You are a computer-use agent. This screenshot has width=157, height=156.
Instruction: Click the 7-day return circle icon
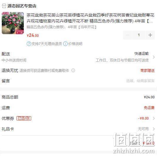[29, 44]
